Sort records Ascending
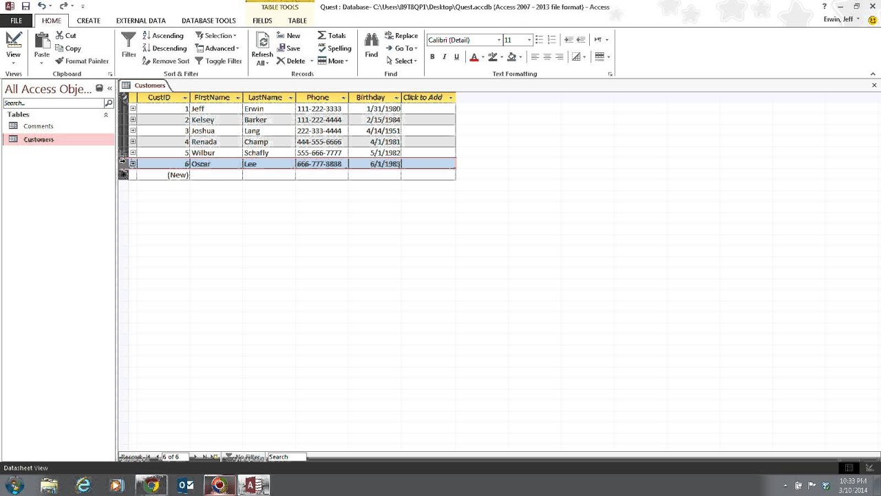The height and width of the screenshot is (496, 881). (163, 35)
